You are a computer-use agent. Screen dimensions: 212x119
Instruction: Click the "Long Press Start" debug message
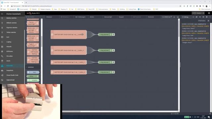tap(188, 28)
